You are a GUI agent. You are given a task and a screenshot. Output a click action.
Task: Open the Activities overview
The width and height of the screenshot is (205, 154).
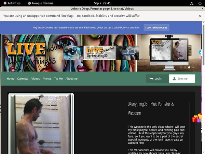coord(12,3)
